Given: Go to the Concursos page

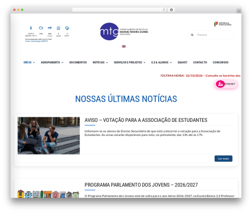Looking at the screenshot, I should point(220,62).
